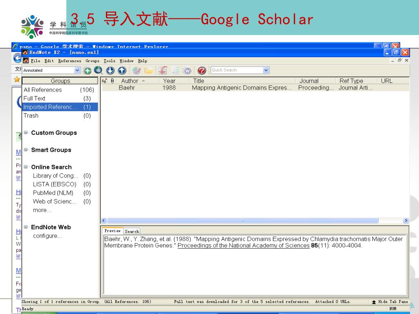
Task: Click Hide Tab Pane button
Action: [x=390, y=302]
